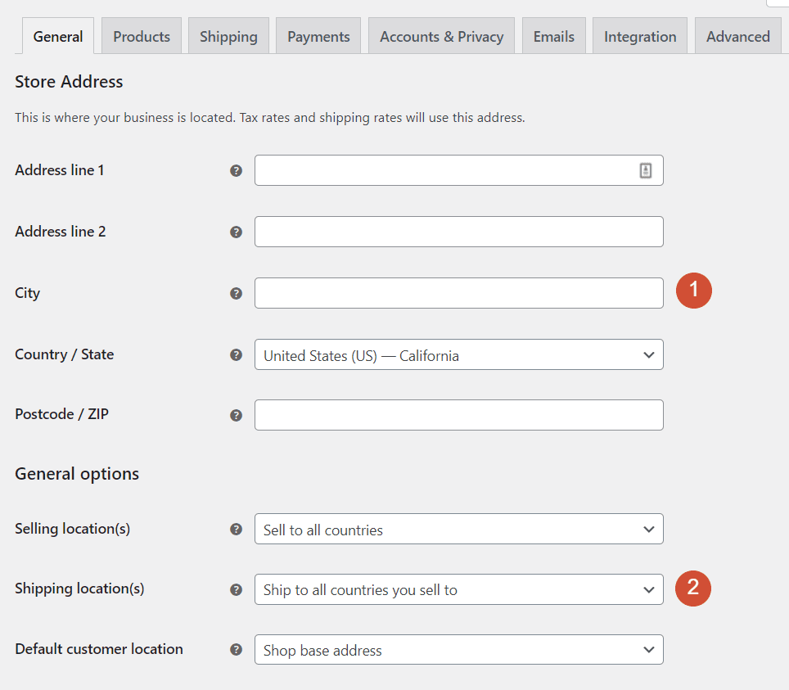Screen dimensions: 789x690
Task: Click inside the City input field
Action: pyautogui.click(x=458, y=293)
